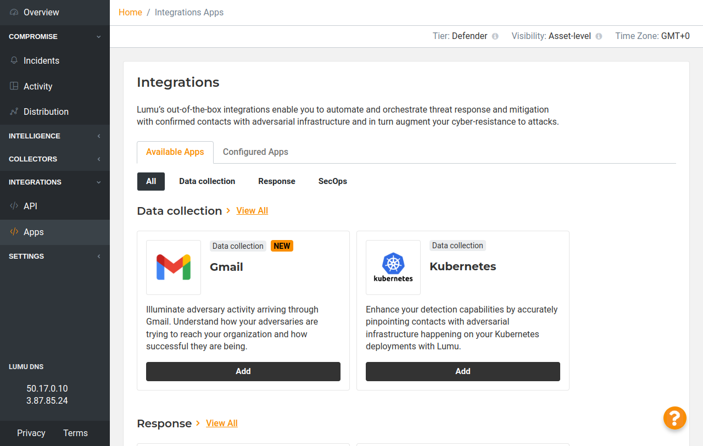The width and height of the screenshot is (703, 446).
Task: Select the SecOps category filter
Action: click(x=332, y=181)
